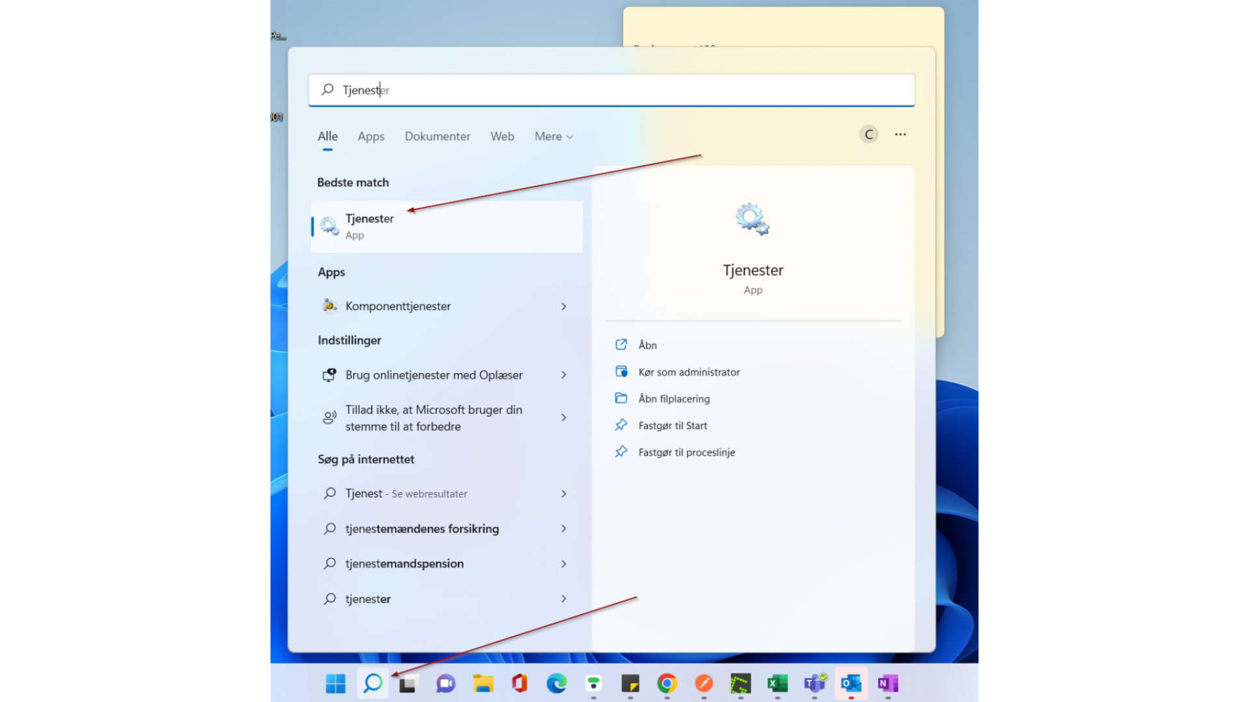
Task: Pin with Fastgør til proceslinje
Action: (686, 452)
